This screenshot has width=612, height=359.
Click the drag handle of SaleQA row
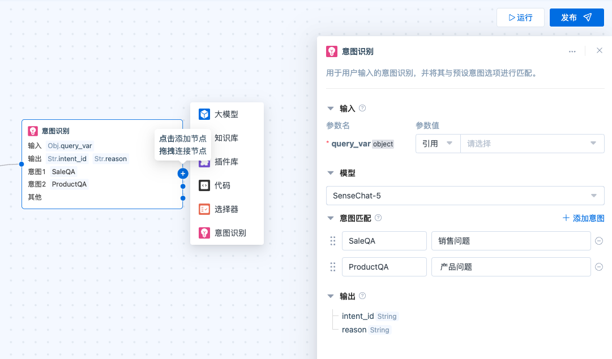point(333,241)
